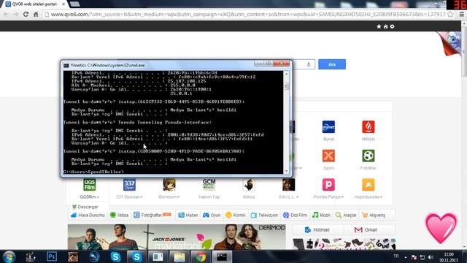Viewport: 467px width, 263px height.
Task: Switch to cmd via taskbar icon
Action: (222, 256)
